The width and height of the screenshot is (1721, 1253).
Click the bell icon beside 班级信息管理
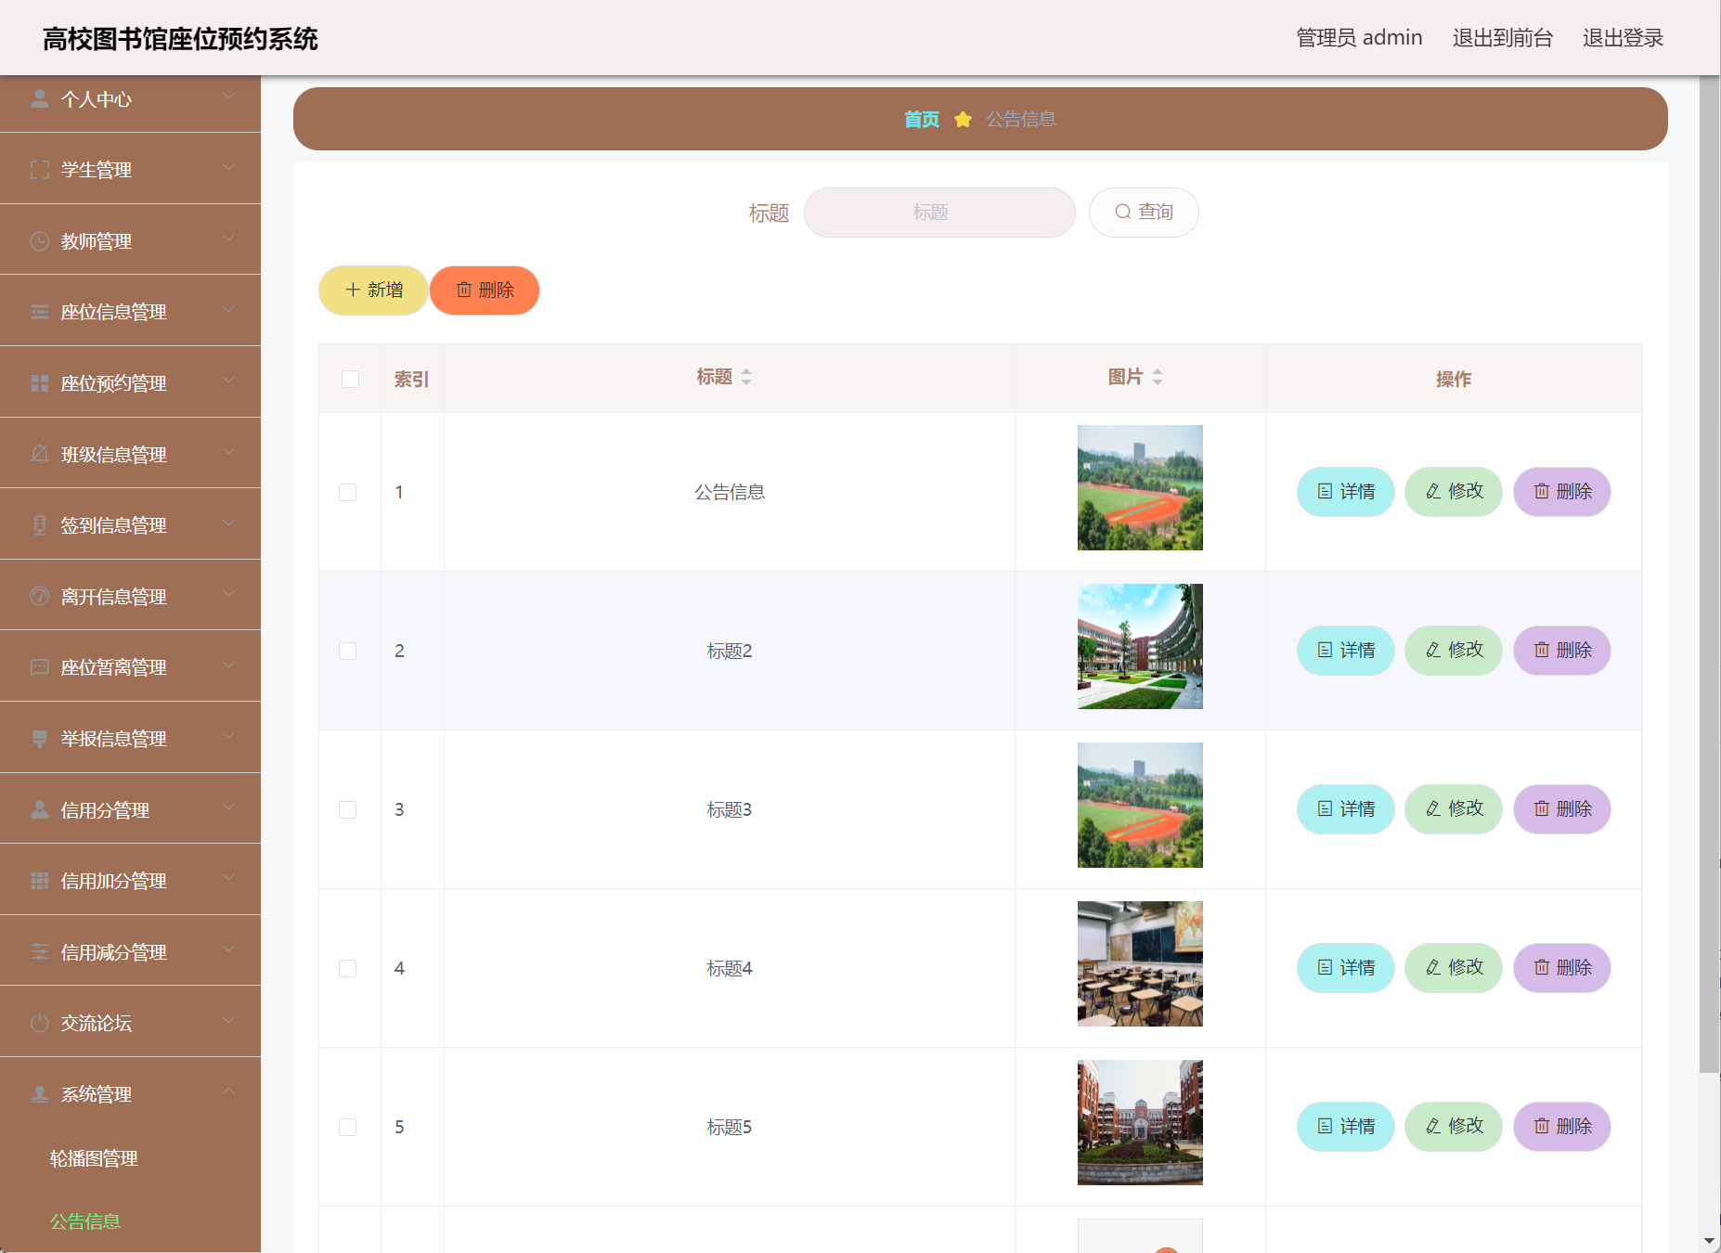(x=40, y=454)
